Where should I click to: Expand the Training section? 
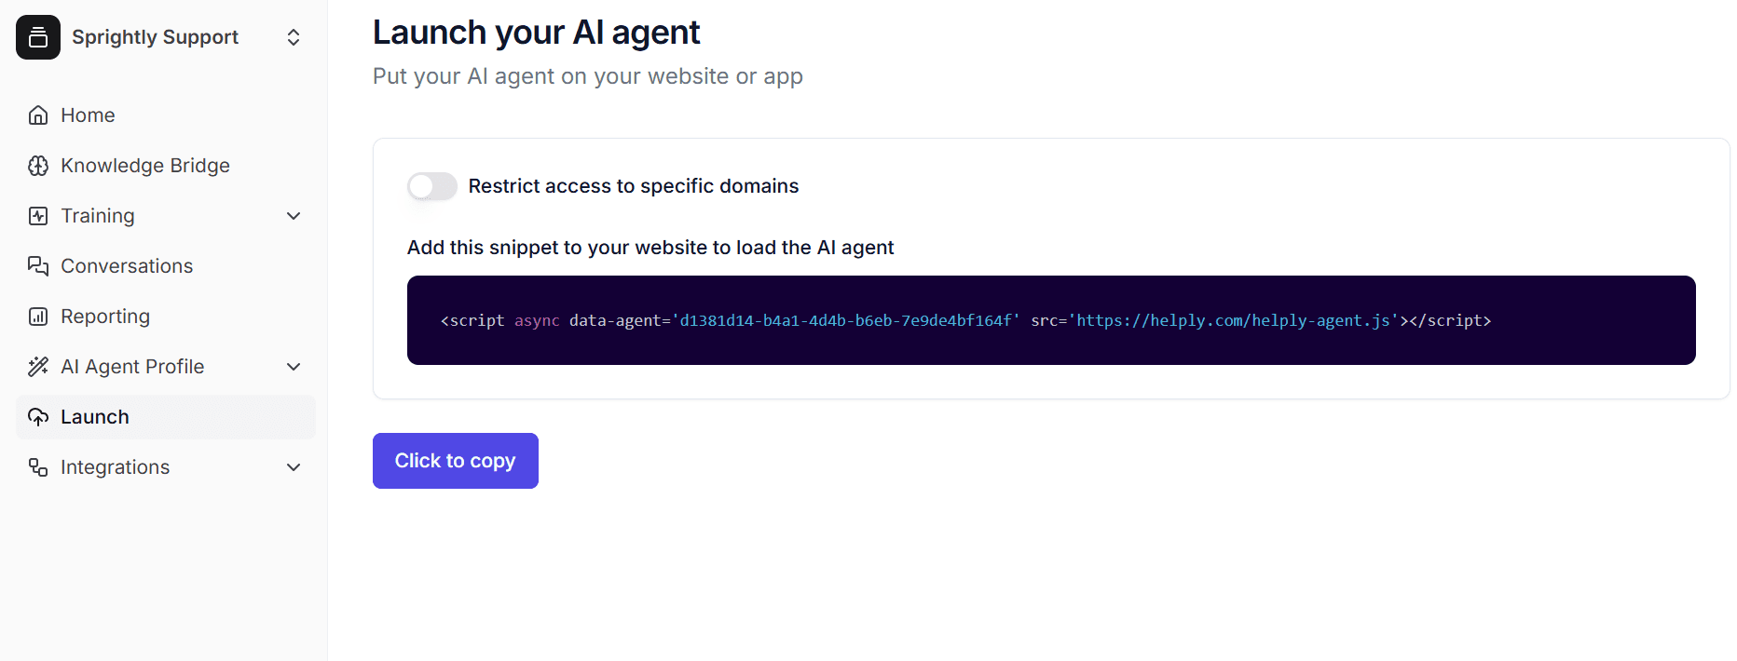click(293, 215)
